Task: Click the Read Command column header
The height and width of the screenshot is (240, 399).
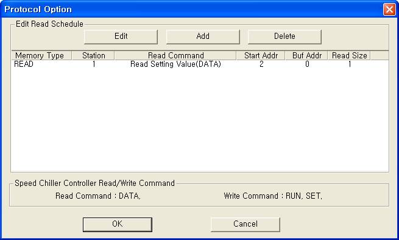Action: [x=175, y=55]
